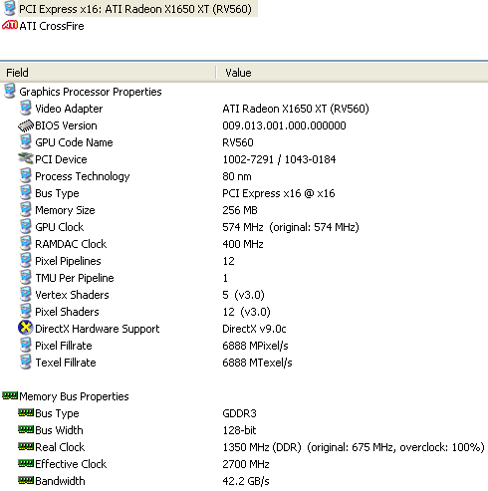Select PCI Device value 1002-7291 / 1043-0184
The height and width of the screenshot is (491, 488).
(279, 159)
